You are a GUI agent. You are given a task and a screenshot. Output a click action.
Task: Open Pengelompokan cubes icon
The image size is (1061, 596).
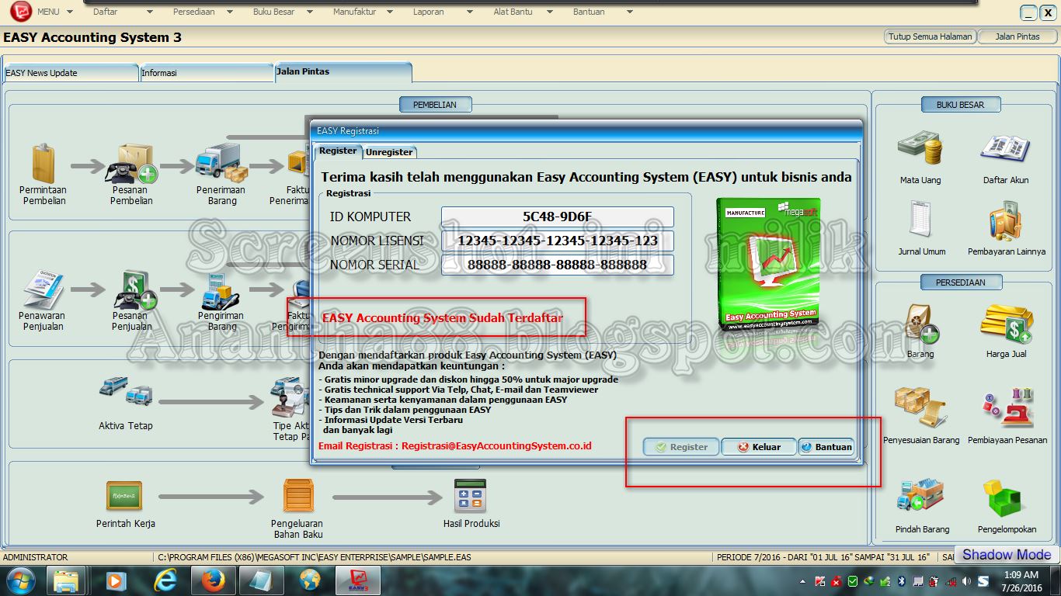pyautogui.click(x=1006, y=497)
